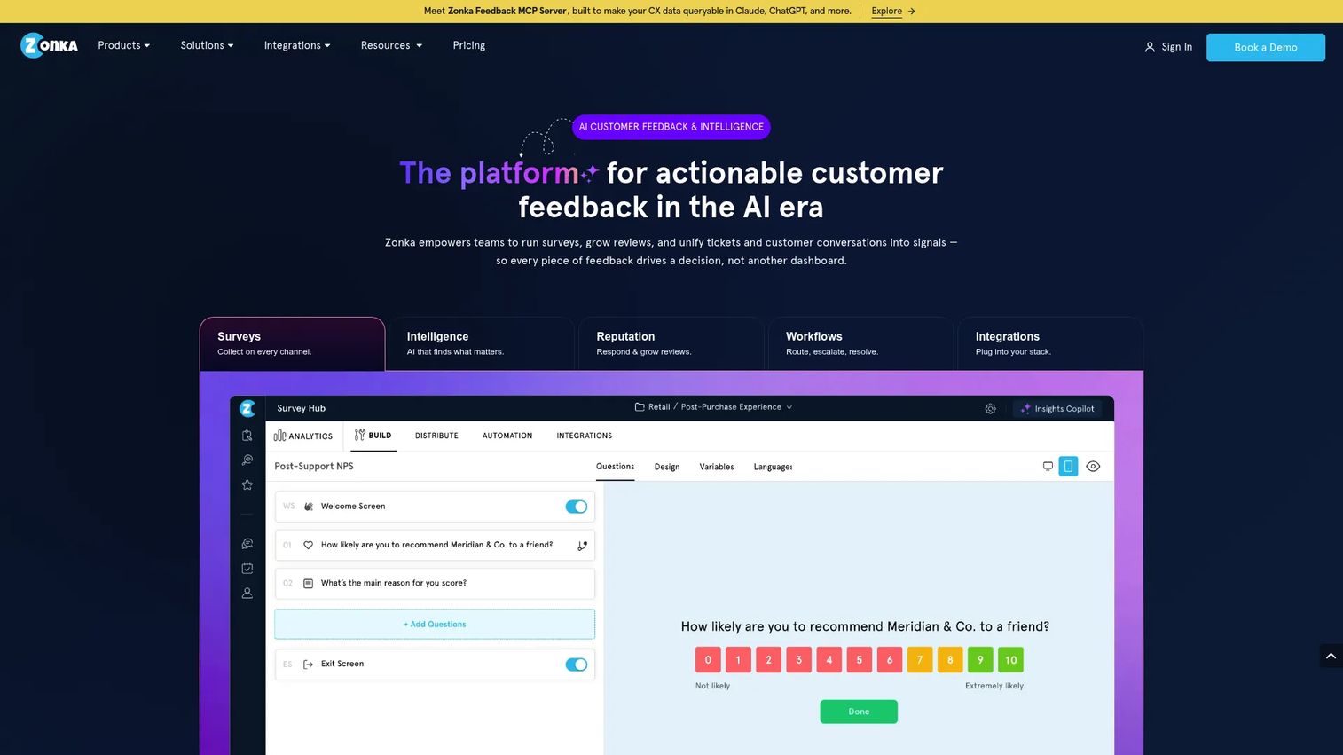Image resolution: width=1343 pixels, height=755 pixels.
Task: Expand the Solutions menu
Action: pos(207,45)
